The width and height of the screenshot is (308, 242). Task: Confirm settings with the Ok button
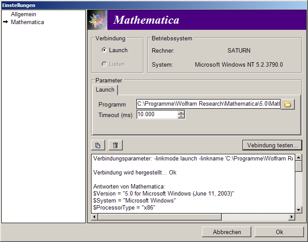(x=279, y=232)
